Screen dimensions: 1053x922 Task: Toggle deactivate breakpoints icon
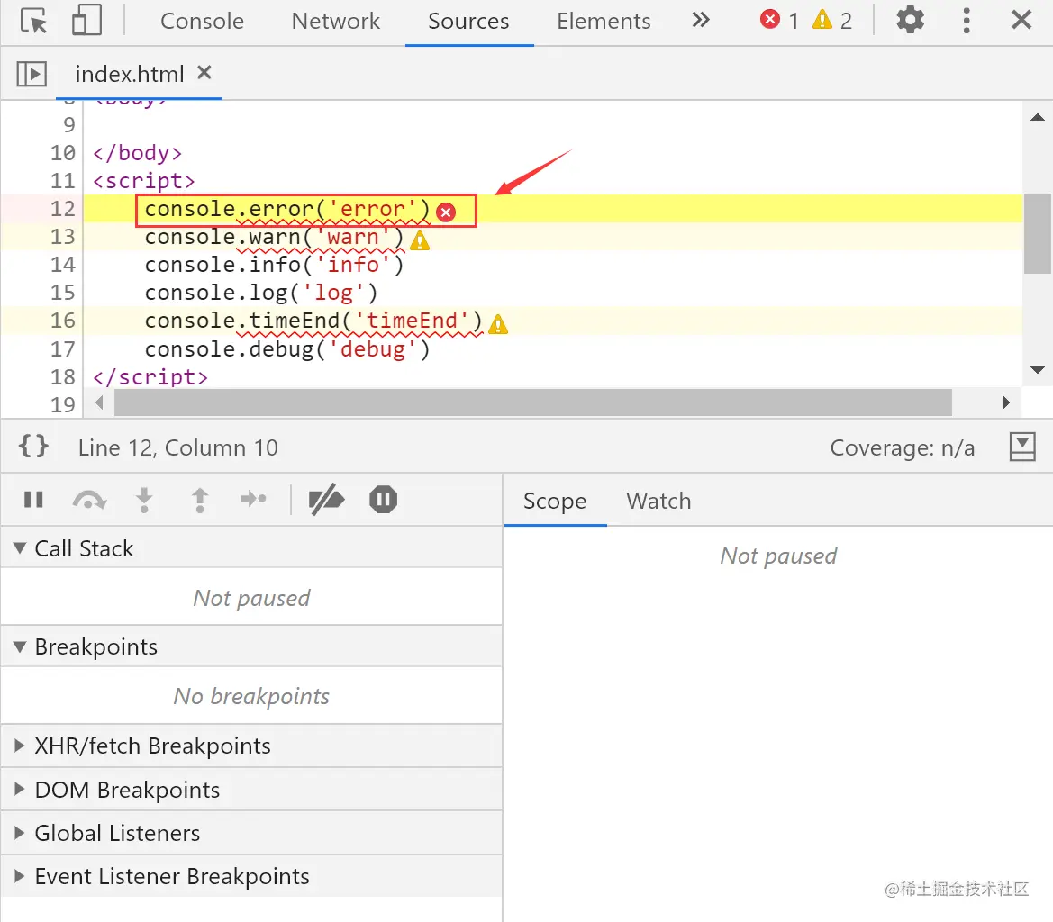326,500
